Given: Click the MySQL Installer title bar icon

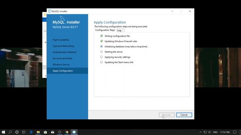Looking at the screenshot, I should [50, 11].
